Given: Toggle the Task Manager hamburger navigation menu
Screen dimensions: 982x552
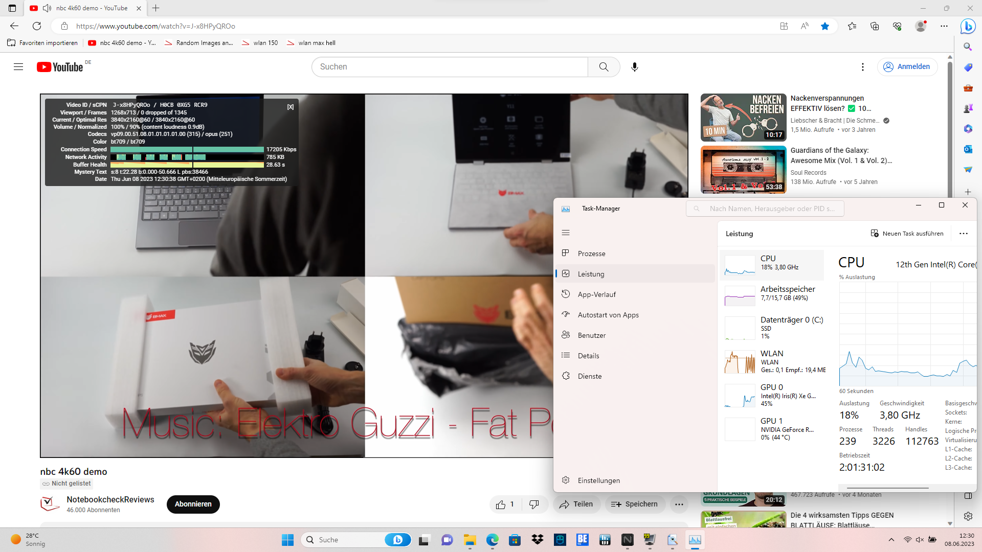Looking at the screenshot, I should coord(566,233).
